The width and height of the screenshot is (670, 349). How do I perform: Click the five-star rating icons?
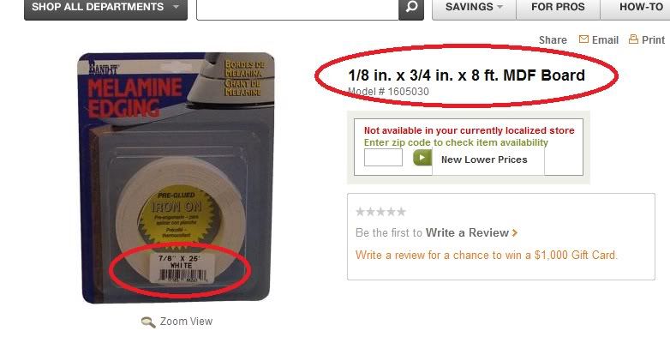tap(380, 212)
